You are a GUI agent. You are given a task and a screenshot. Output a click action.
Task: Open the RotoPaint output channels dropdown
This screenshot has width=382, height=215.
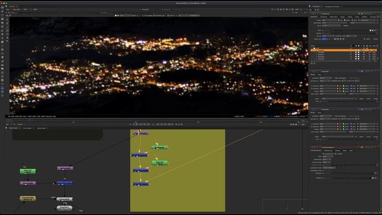coord(329,20)
